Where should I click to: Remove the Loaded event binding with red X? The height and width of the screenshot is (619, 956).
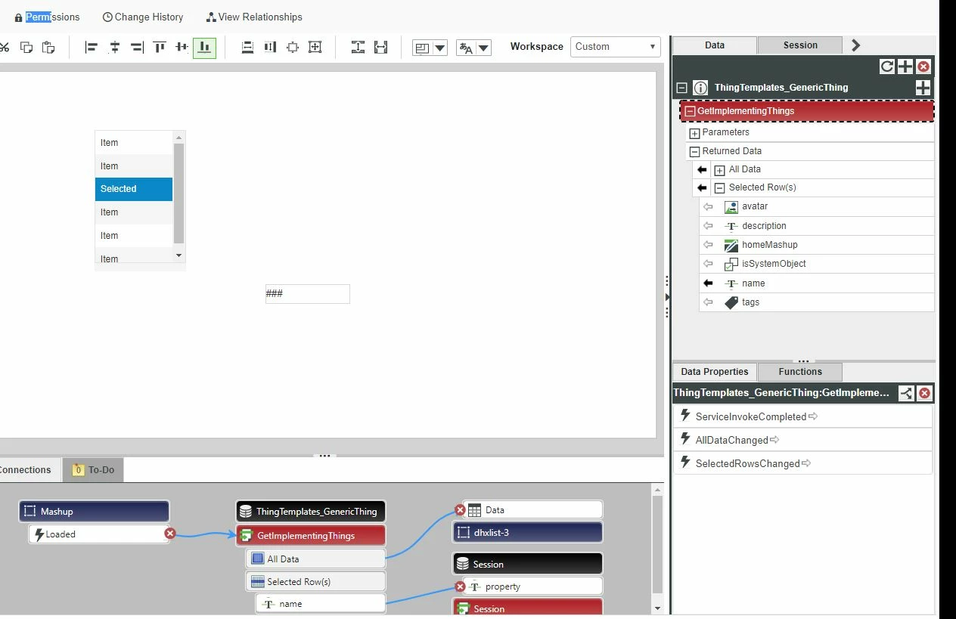[x=169, y=534]
